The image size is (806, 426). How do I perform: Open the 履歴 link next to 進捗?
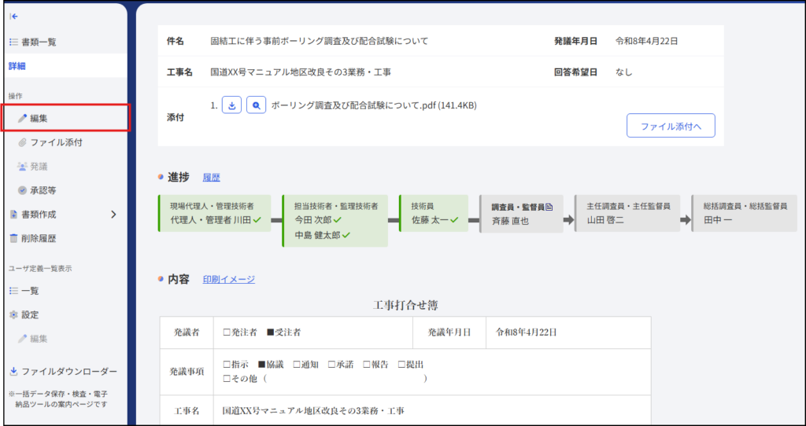pyautogui.click(x=211, y=178)
